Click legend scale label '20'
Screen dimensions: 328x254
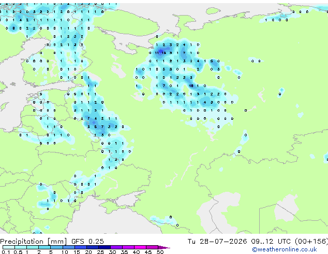tap(88, 252)
